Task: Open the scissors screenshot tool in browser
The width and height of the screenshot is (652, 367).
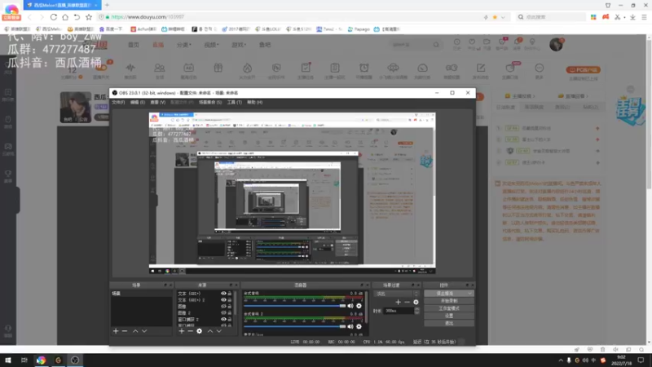Action: [x=618, y=17]
